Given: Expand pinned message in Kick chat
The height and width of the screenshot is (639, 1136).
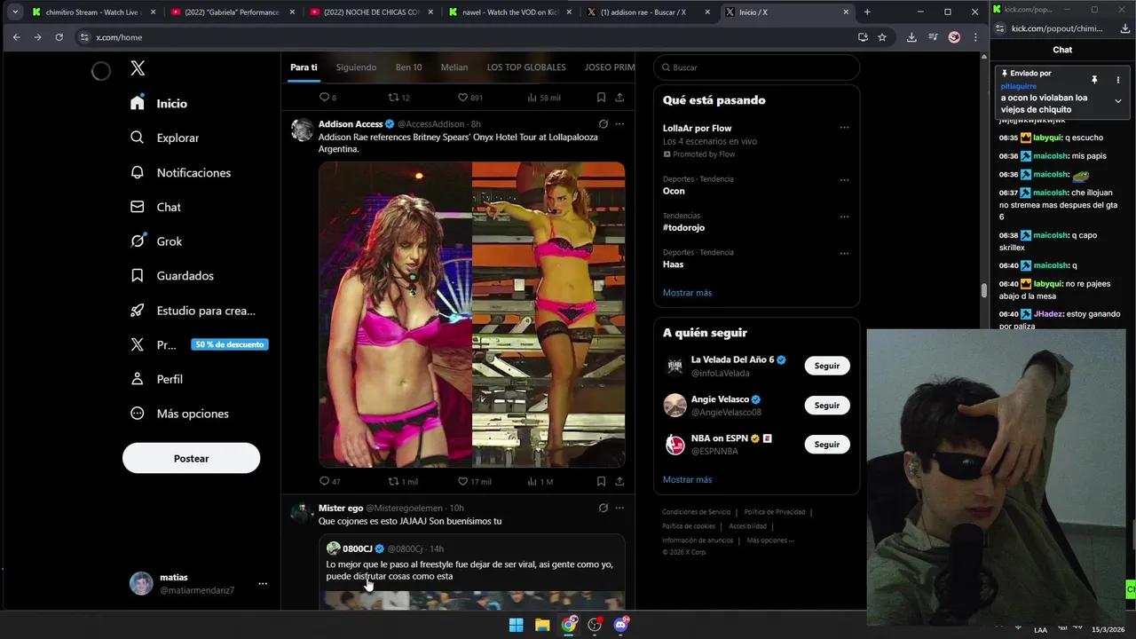Looking at the screenshot, I should (x=1117, y=101).
